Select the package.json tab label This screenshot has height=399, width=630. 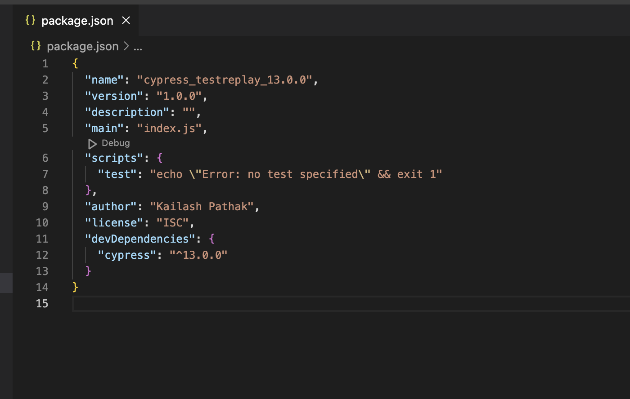click(x=77, y=21)
